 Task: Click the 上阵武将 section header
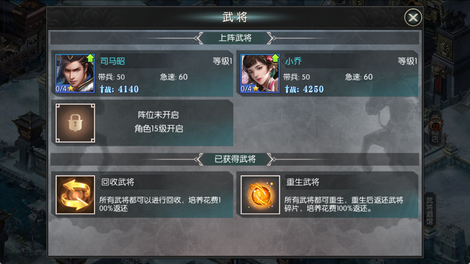[235, 38]
